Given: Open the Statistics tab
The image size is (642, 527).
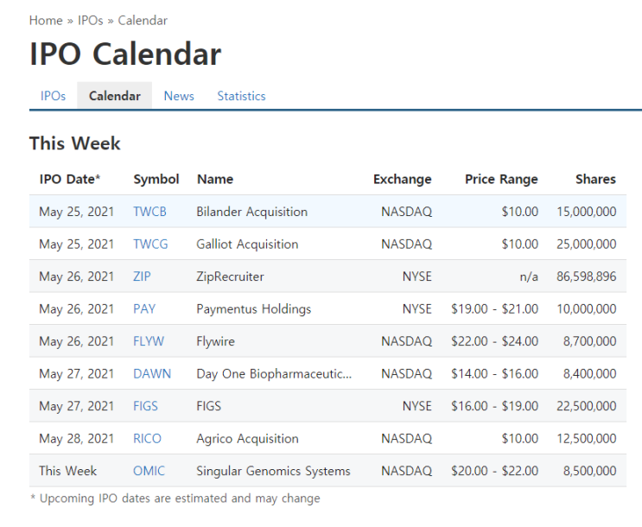Looking at the screenshot, I should pos(241,96).
